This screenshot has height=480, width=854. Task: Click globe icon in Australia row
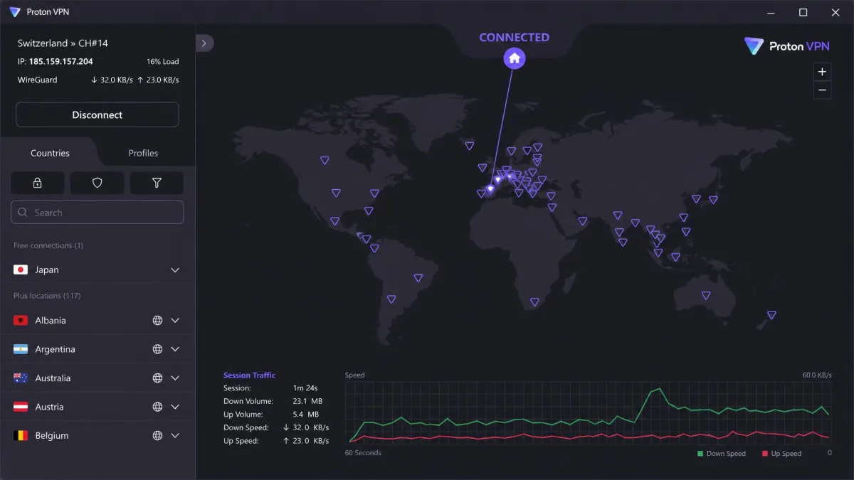click(157, 378)
